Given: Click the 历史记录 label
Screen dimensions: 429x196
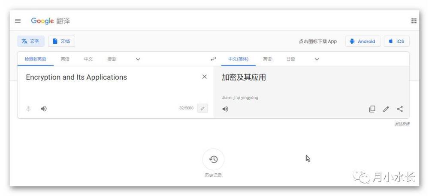Looking at the screenshot, I should pyautogui.click(x=213, y=175).
